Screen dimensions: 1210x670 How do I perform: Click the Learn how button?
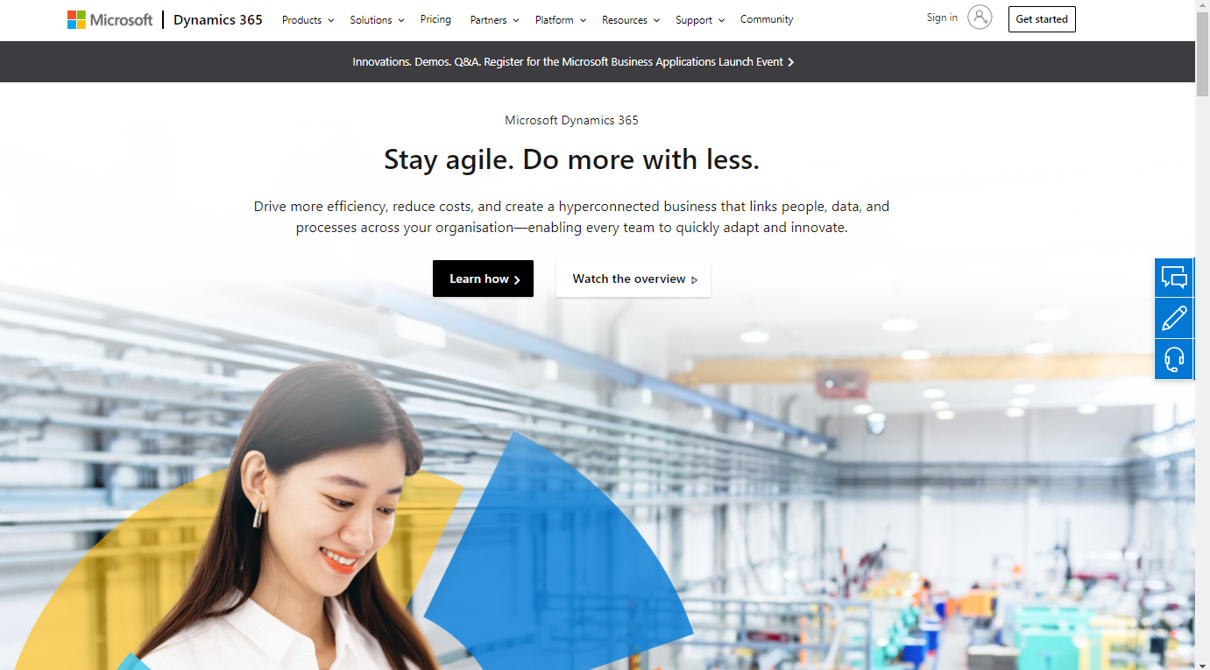483,279
